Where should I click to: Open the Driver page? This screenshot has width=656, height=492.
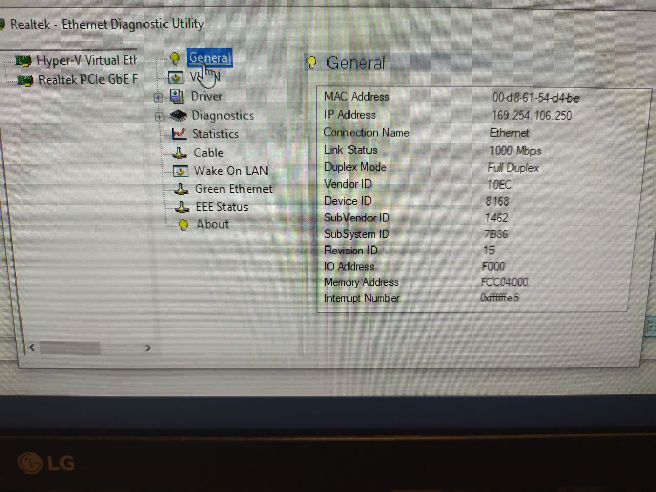tap(207, 96)
